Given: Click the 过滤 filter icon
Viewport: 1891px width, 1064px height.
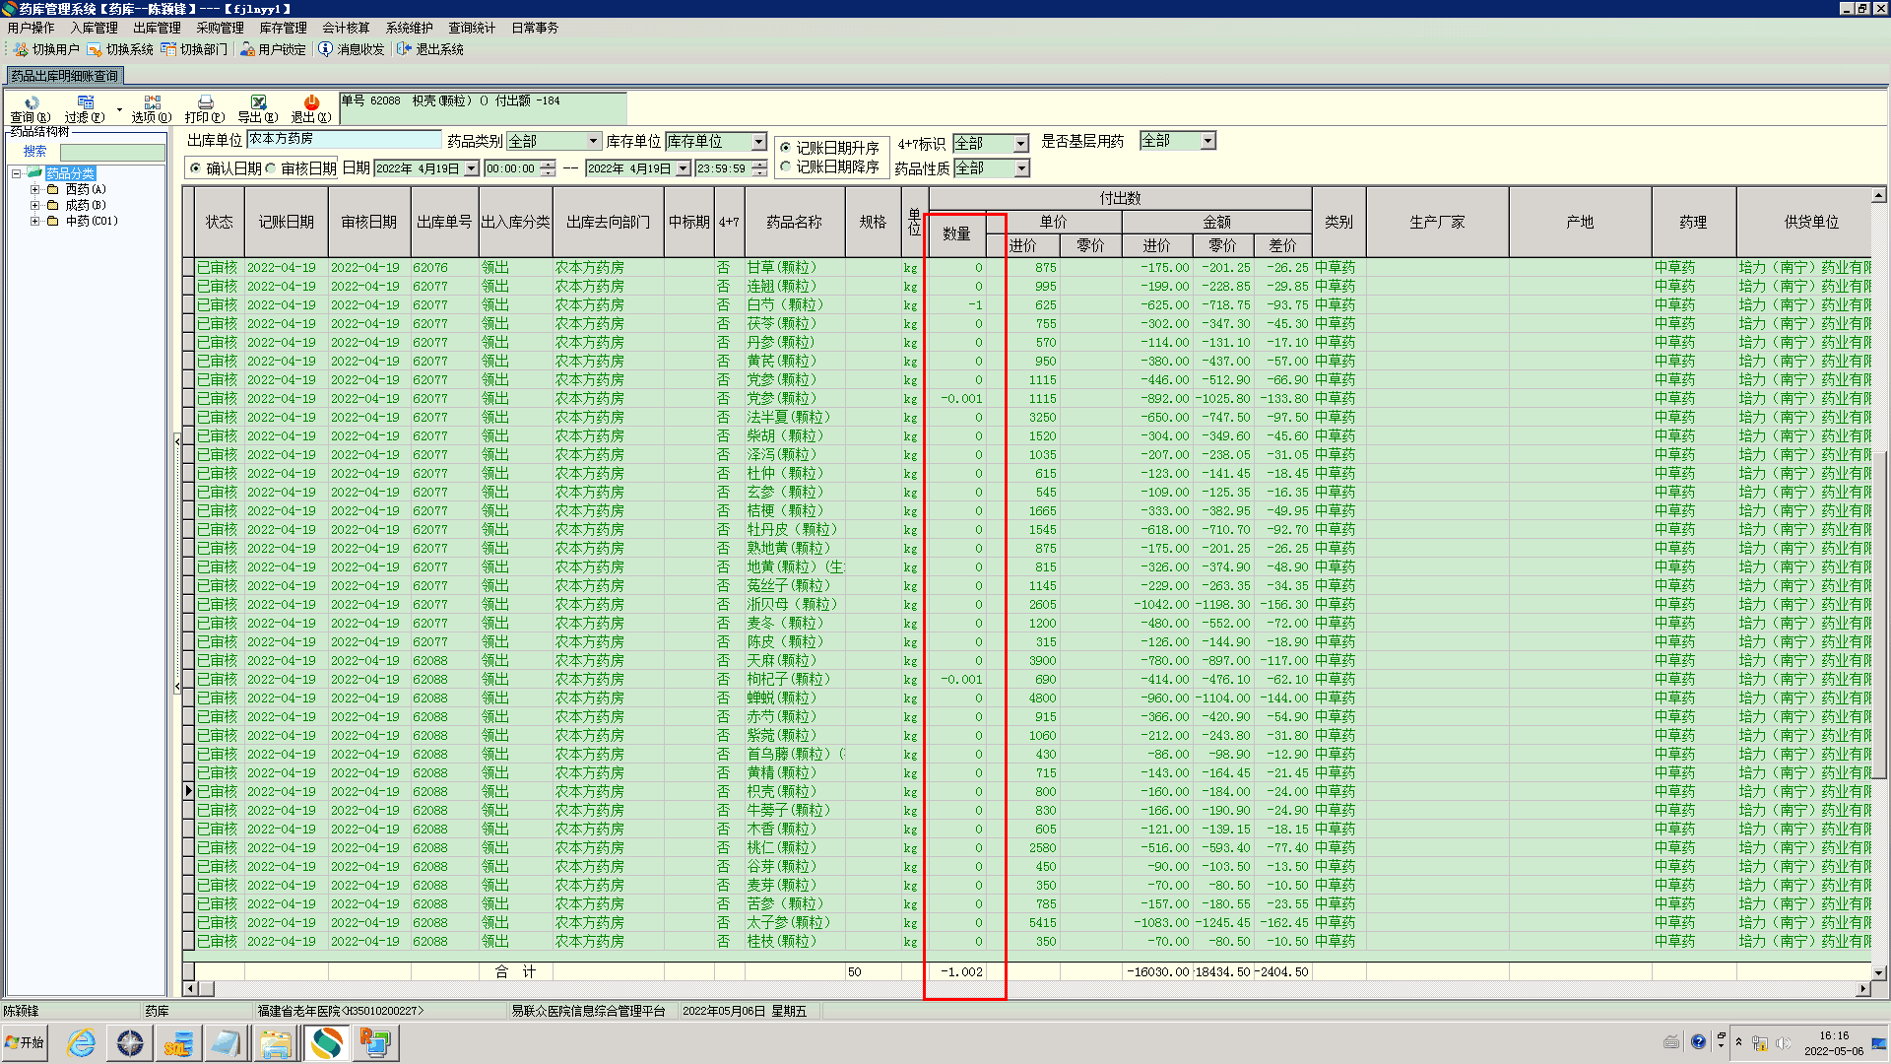Looking at the screenshot, I should (85, 103).
